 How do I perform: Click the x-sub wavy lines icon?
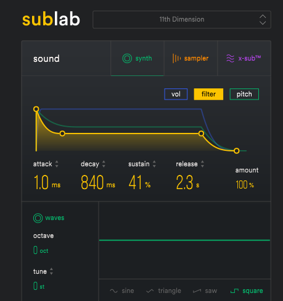(230, 58)
